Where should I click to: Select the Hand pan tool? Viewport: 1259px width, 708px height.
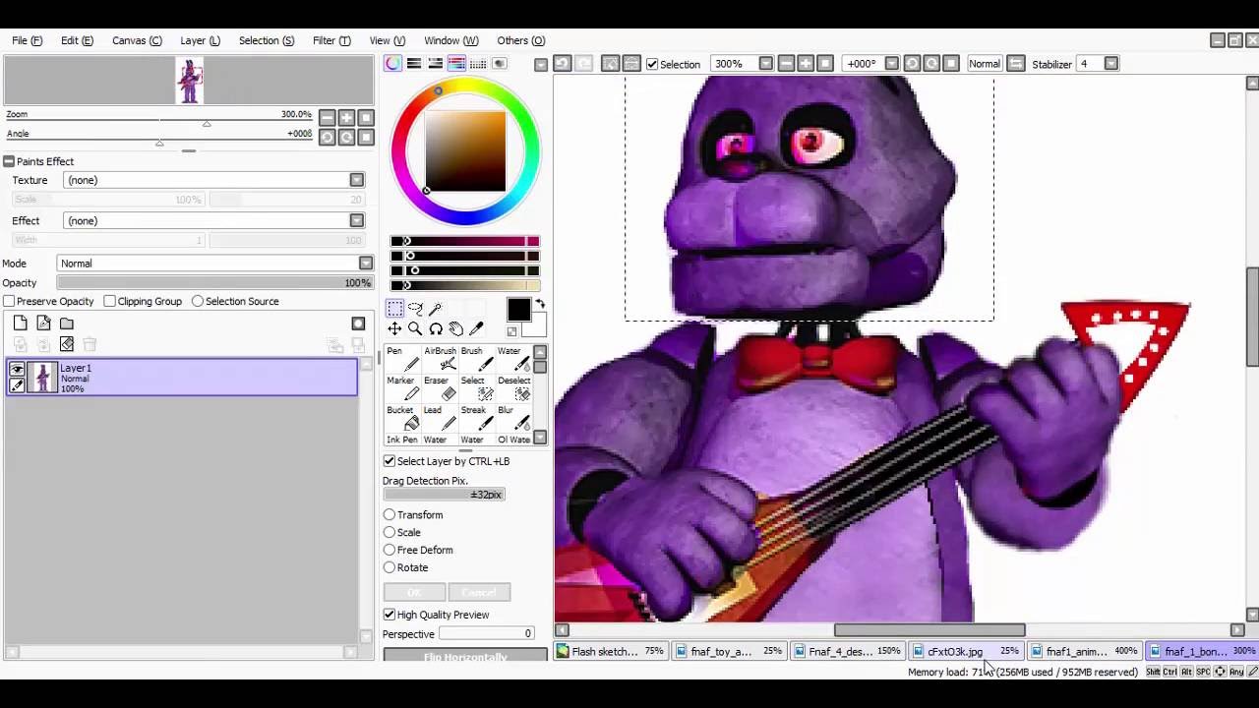(x=456, y=329)
